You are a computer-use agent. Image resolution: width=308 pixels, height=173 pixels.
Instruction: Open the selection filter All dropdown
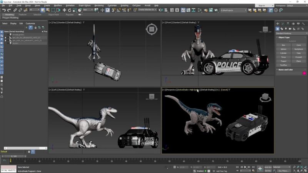tap(34, 10)
